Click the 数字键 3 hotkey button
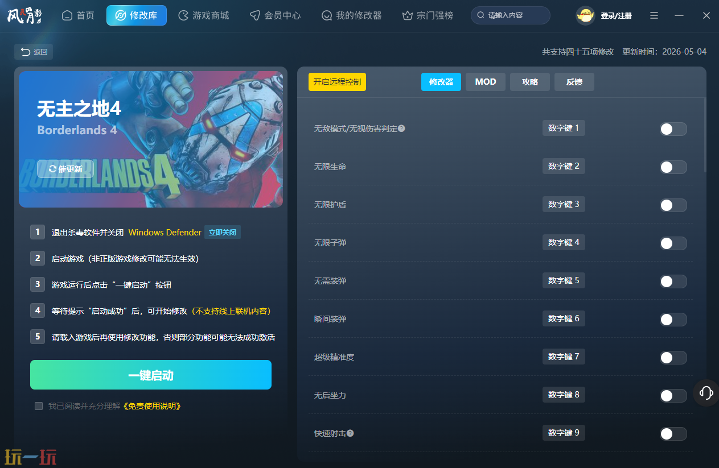The width and height of the screenshot is (719, 468). coord(564,204)
